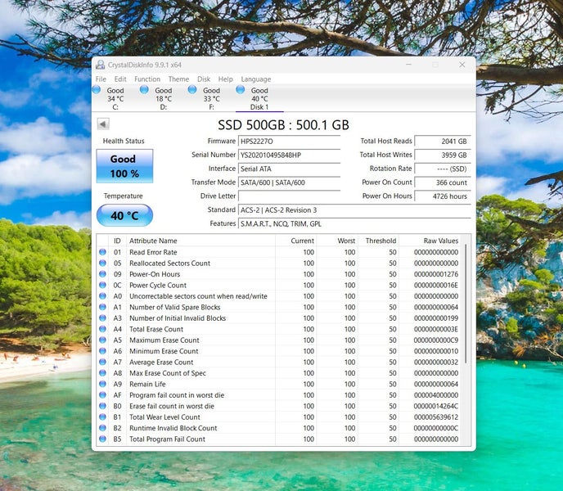This screenshot has width=563, height=491.
Task: Click status orb for Number of Valid Spare Blocks
Action: click(102, 307)
